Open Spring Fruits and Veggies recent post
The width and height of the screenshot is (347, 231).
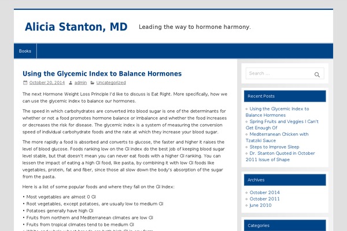coord(282,125)
